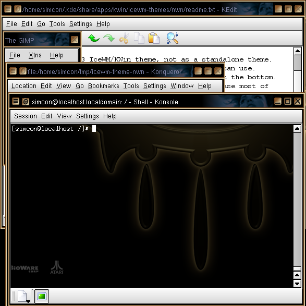Viewport: 306px width, 306px height.
Task: Click KEdit title bar file path text
Action: pos(119,9)
